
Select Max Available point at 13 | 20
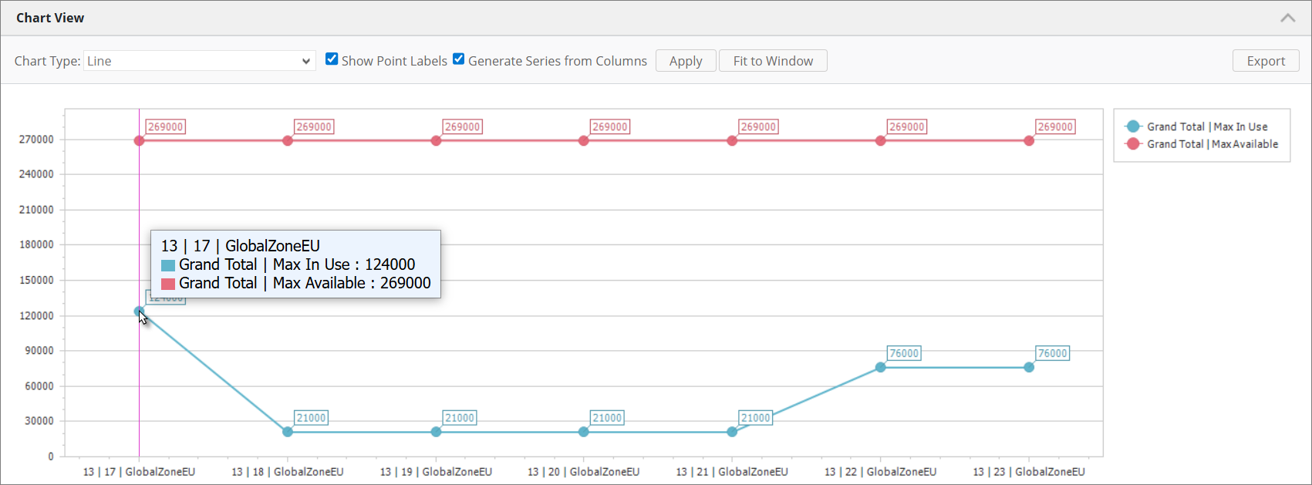pos(584,141)
